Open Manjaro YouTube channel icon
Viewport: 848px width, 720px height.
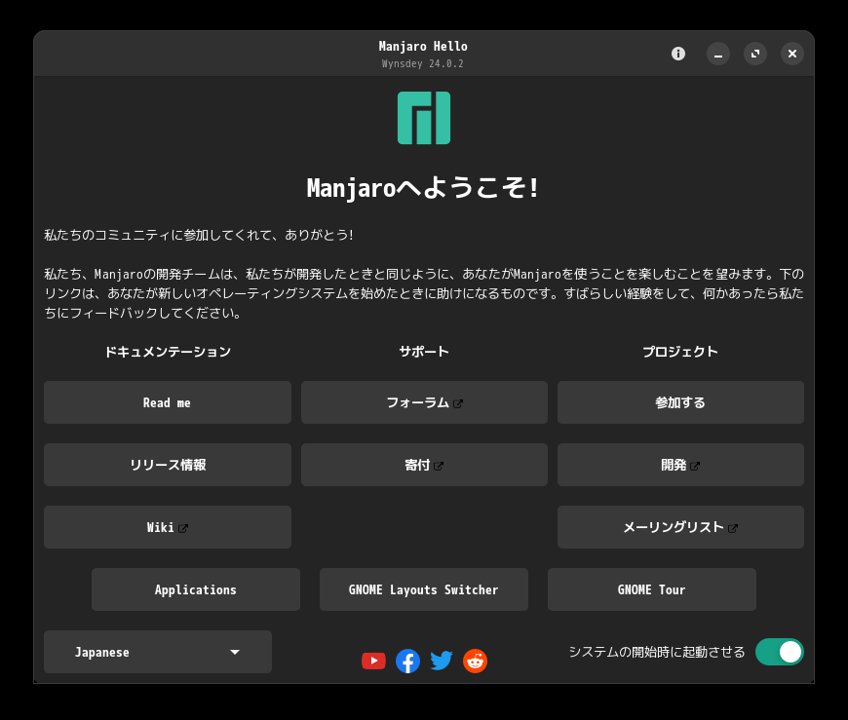(x=373, y=661)
